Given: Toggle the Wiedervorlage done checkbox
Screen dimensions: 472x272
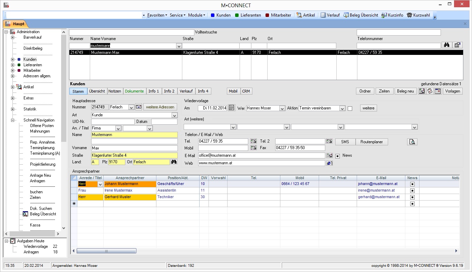Looking at the screenshot, I should pyautogui.click(x=350, y=108).
